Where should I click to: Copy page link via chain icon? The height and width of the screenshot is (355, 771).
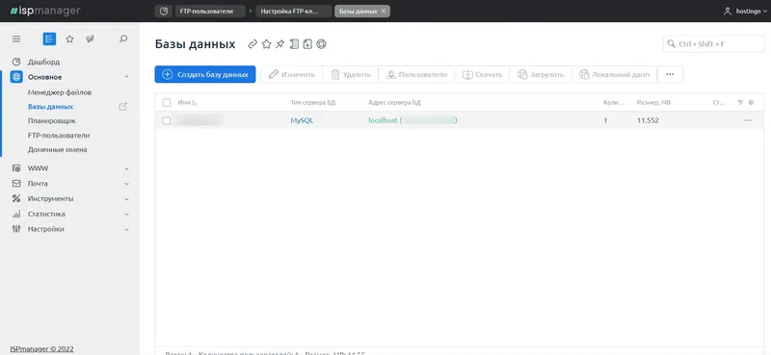253,44
